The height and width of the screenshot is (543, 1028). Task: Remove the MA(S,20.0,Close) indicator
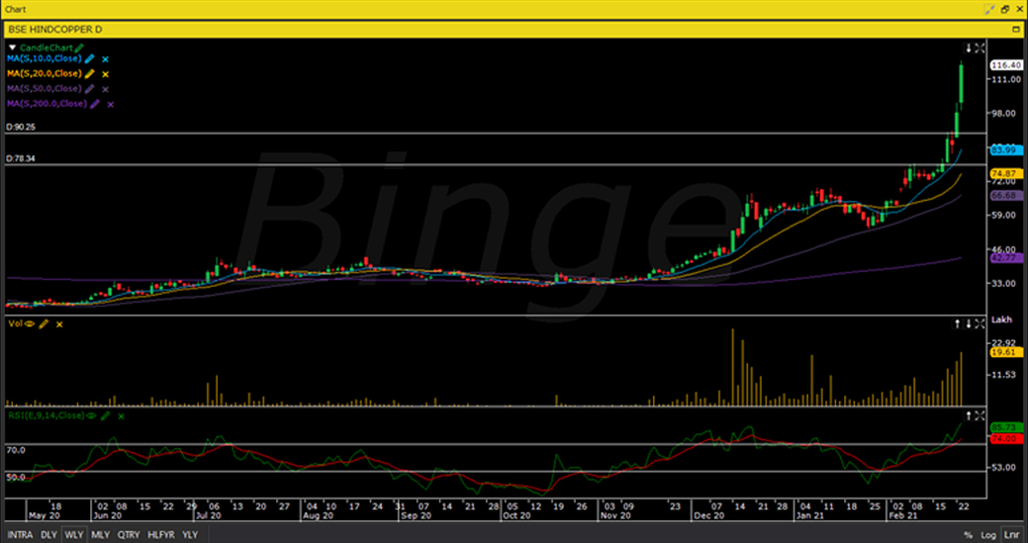pyautogui.click(x=106, y=74)
